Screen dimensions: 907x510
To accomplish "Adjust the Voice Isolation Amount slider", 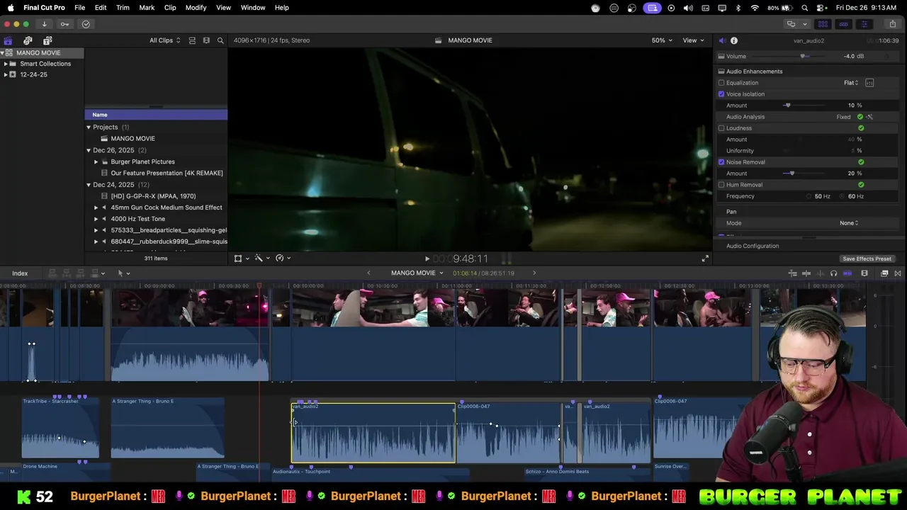I will (x=787, y=106).
